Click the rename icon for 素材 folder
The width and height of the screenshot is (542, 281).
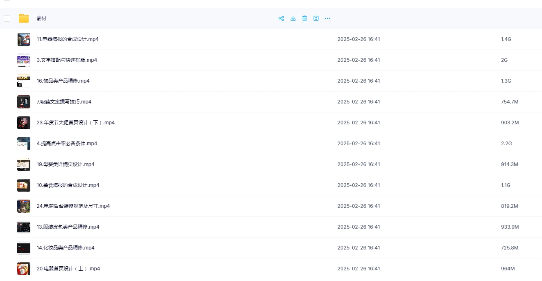point(316,18)
